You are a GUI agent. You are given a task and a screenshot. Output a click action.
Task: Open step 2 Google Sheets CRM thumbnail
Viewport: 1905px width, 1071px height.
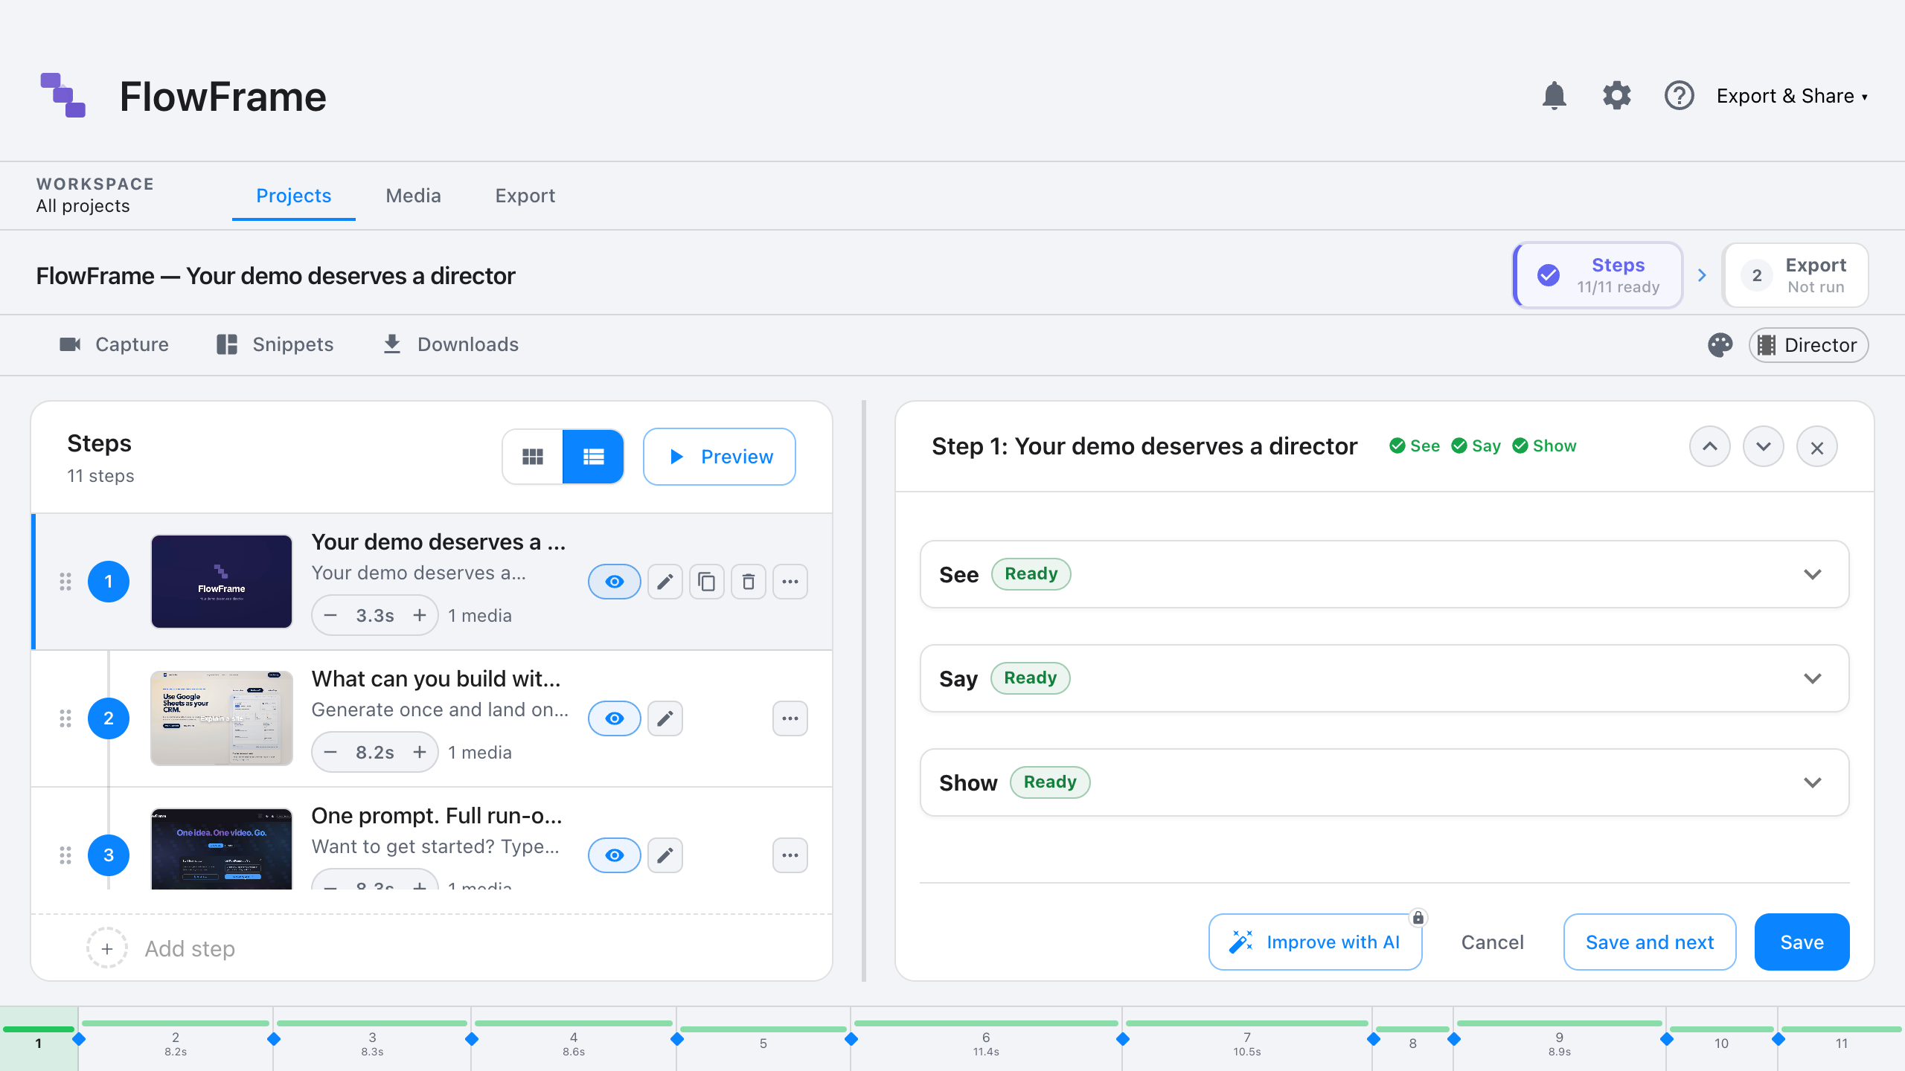[222, 718]
